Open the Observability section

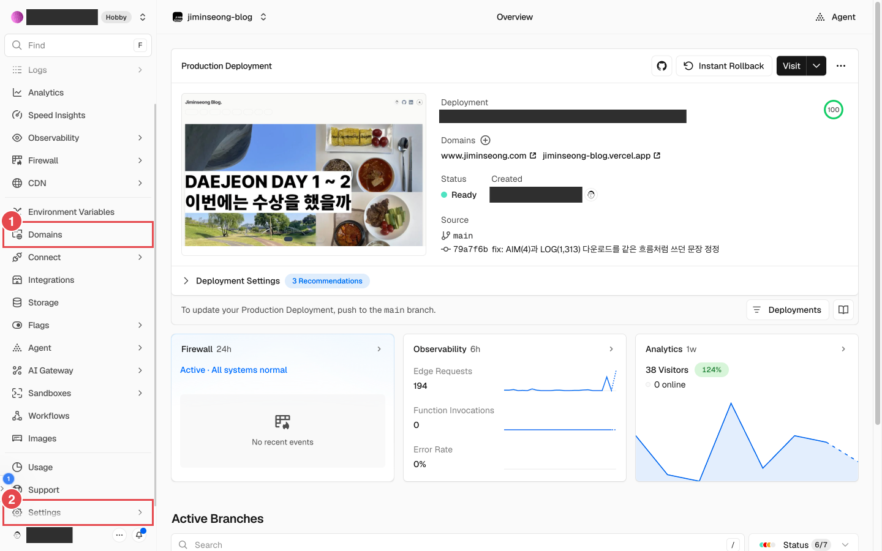pyautogui.click(x=78, y=138)
